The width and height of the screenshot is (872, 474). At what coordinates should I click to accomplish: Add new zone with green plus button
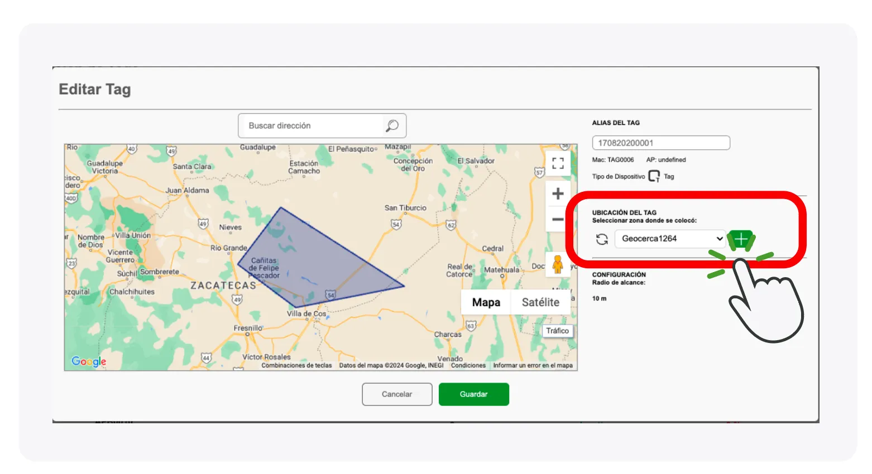741,240
